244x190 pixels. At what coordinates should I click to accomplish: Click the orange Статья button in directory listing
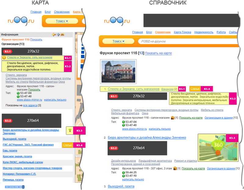pyautogui.click(x=194, y=89)
